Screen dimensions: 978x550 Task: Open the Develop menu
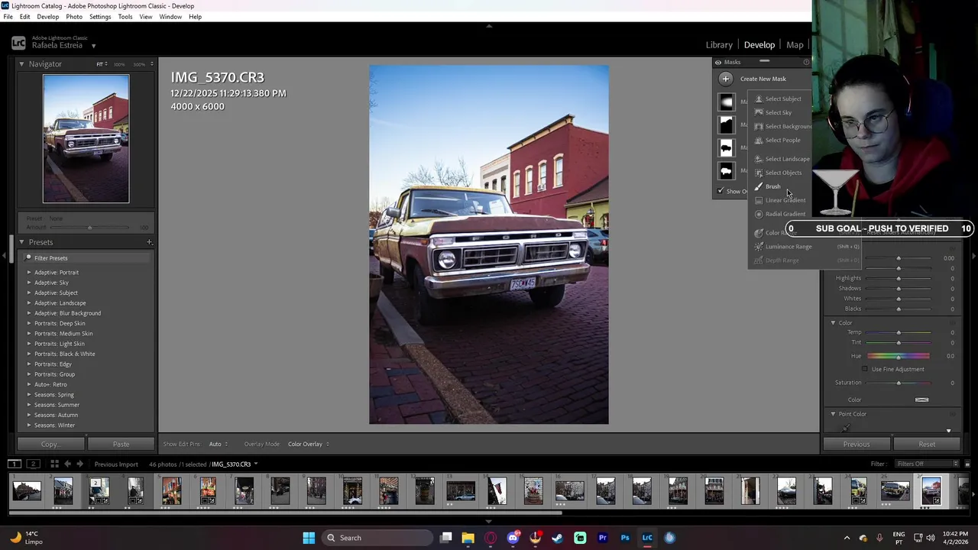click(x=47, y=17)
